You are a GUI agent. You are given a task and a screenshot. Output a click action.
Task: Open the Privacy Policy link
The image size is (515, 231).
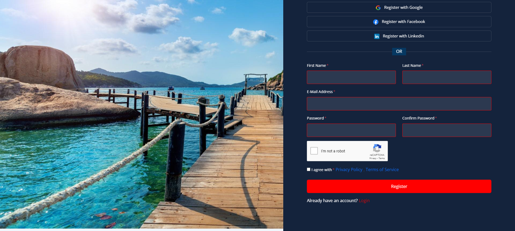point(349,170)
